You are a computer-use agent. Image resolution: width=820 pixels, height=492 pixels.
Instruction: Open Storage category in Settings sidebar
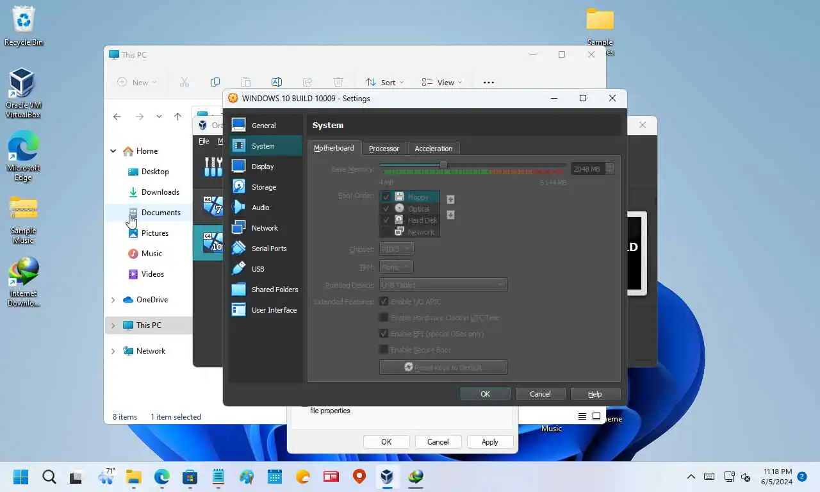266,187
